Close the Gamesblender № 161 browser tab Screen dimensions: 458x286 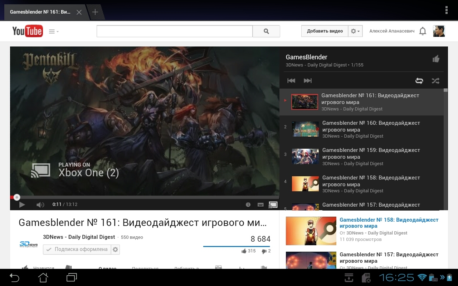point(79,12)
